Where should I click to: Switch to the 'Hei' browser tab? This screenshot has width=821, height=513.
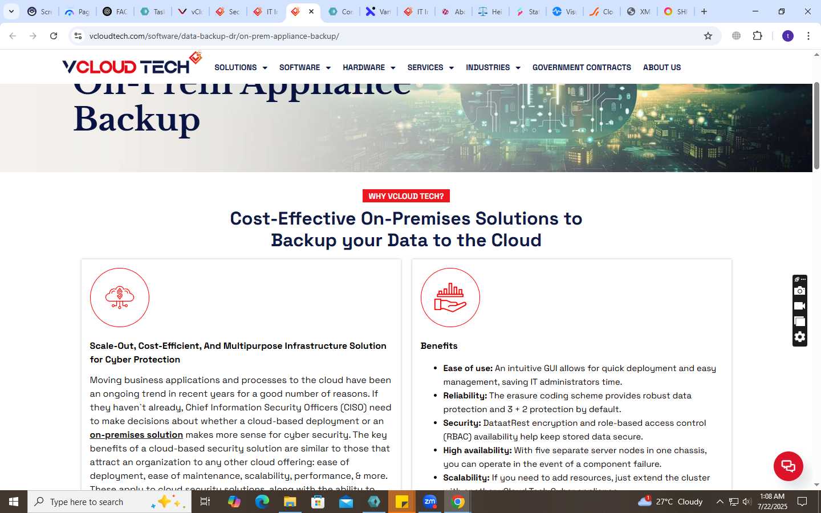click(x=490, y=11)
